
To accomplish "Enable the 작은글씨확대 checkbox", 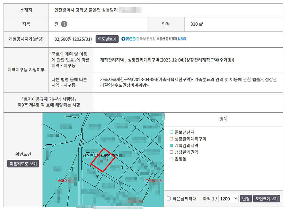I will coord(169,199).
